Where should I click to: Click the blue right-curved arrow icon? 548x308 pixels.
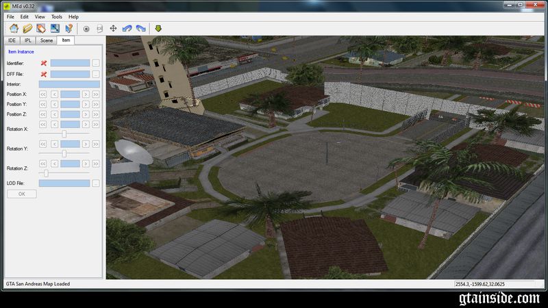[141, 28]
